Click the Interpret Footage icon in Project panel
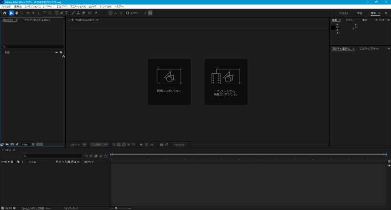391x210 pixels. point(2,144)
